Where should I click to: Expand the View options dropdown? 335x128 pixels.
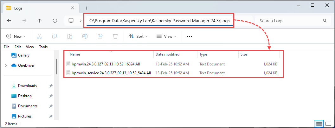tap(166, 37)
